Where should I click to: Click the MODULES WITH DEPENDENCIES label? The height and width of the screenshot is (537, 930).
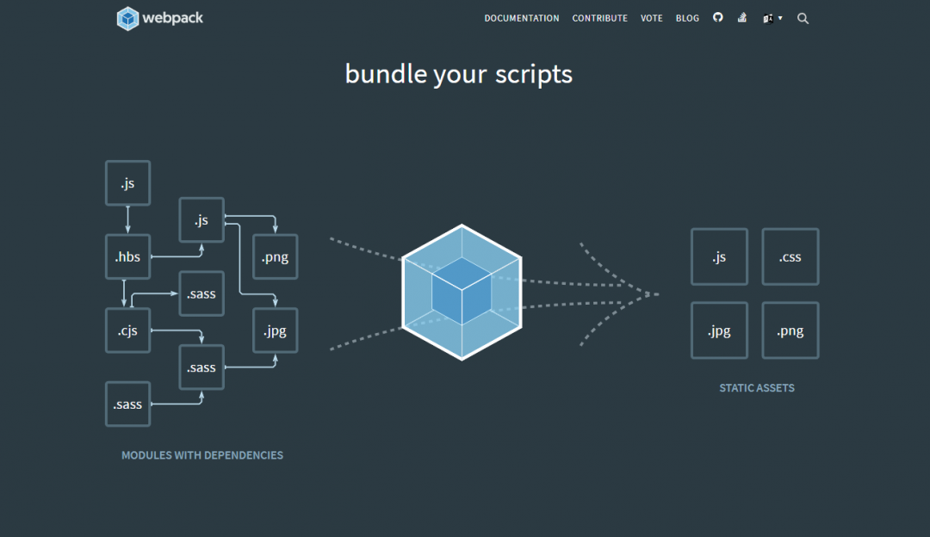point(201,454)
